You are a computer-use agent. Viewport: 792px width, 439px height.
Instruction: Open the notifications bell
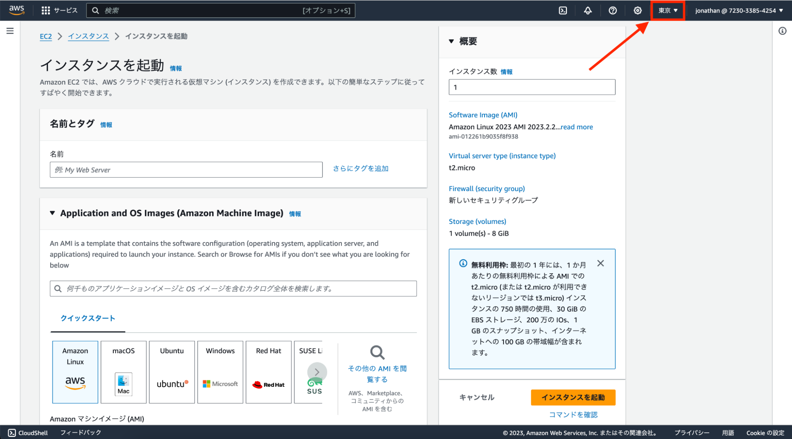pos(588,11)
